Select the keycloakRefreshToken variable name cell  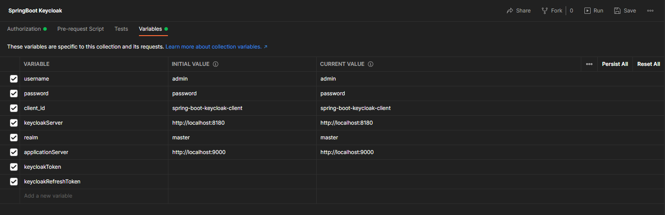[94, 182]
